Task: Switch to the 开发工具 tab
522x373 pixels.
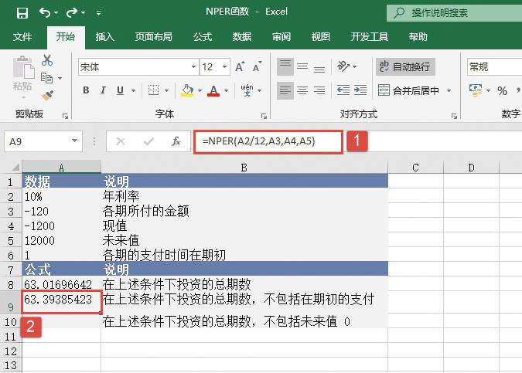Action: (369, 37)
